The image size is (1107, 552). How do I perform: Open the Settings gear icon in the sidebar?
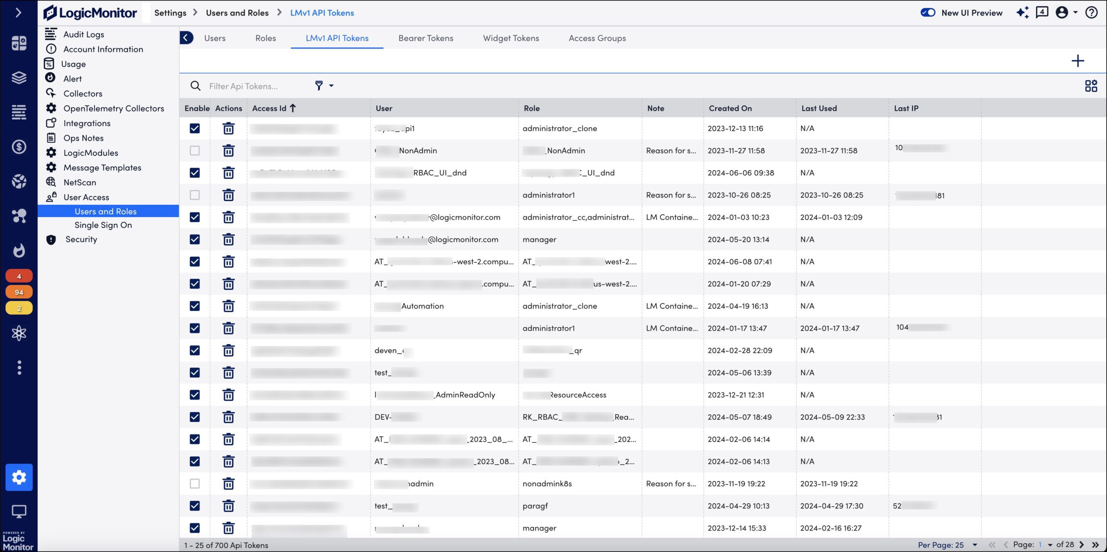point(19,477)
